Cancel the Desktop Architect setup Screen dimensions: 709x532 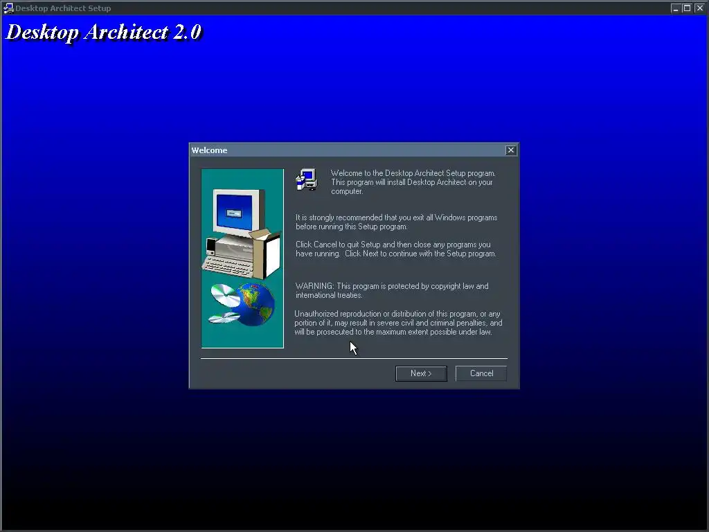481,373
